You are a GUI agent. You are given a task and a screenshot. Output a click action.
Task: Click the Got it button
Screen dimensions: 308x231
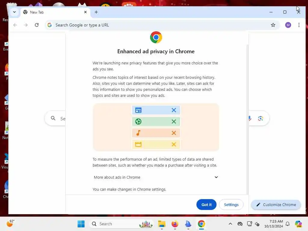point(206,205)
